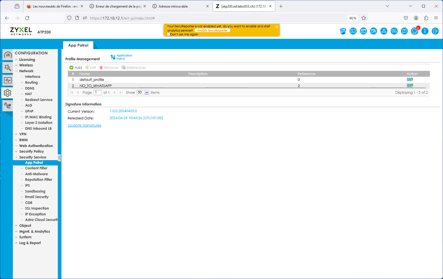Screen dimensions: 443x279
Task: Open the quick setup wizard sidebar icon
Action: point(8,68)
